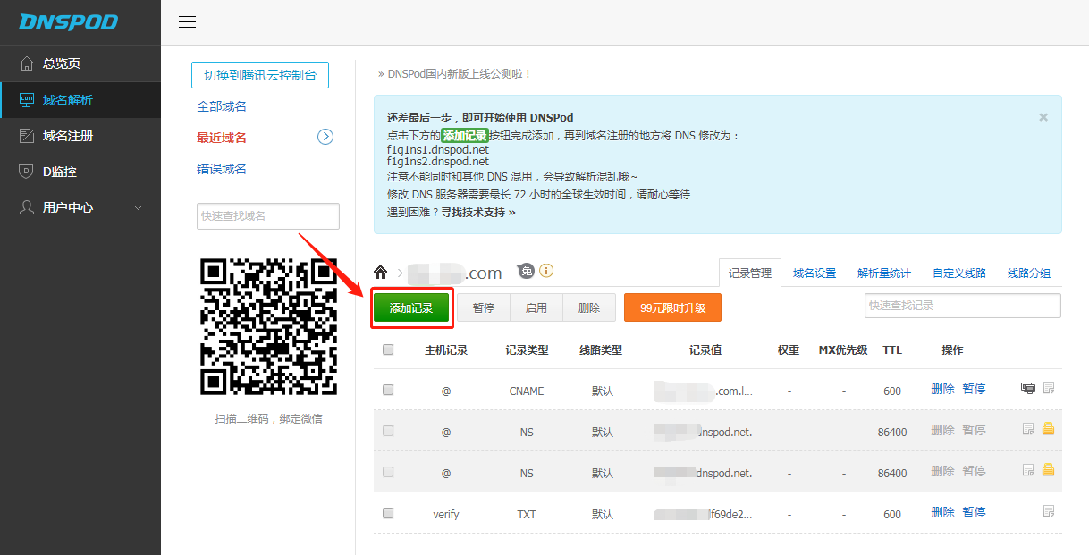The image size is (1089, 555).
Task: Click the 寻找技术支持 link
Action: pos(477,213)
